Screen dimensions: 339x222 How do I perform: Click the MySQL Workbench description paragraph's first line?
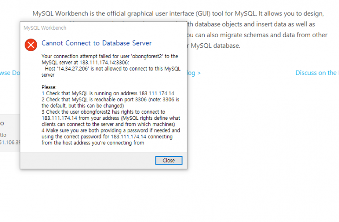(x=178, y=13)
